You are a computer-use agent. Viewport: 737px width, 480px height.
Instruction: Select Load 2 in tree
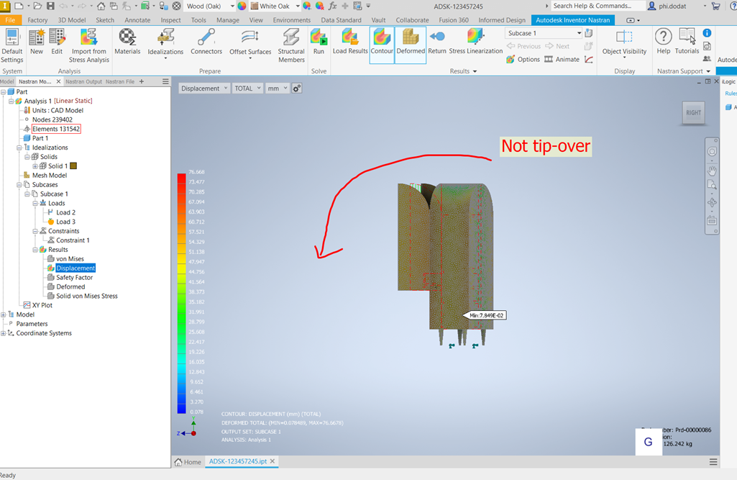[x=66, y=212]
